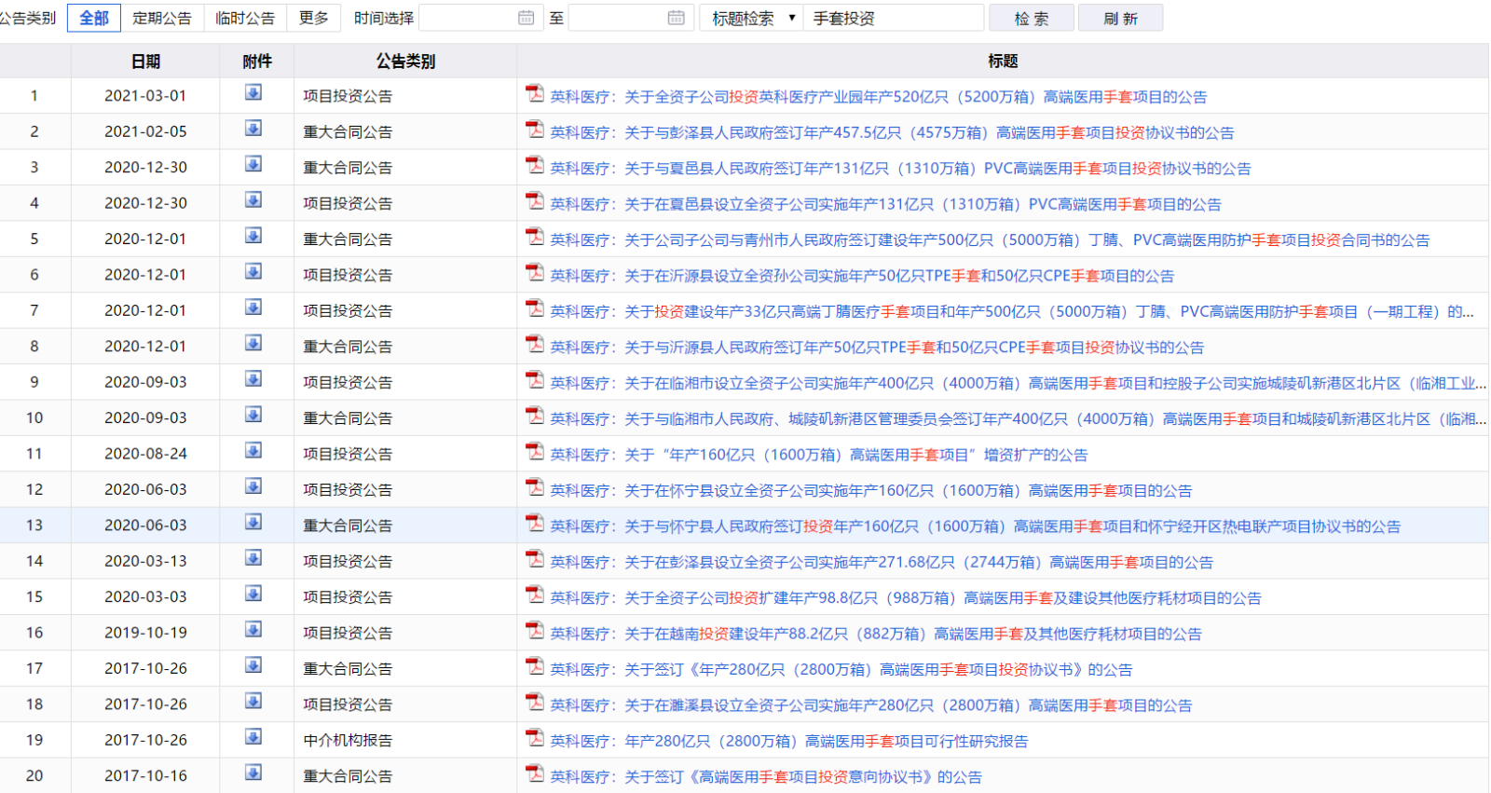Download attachment icon in row 15 dated 2020-03-03

pyautogui.click(x=253, y=594)
